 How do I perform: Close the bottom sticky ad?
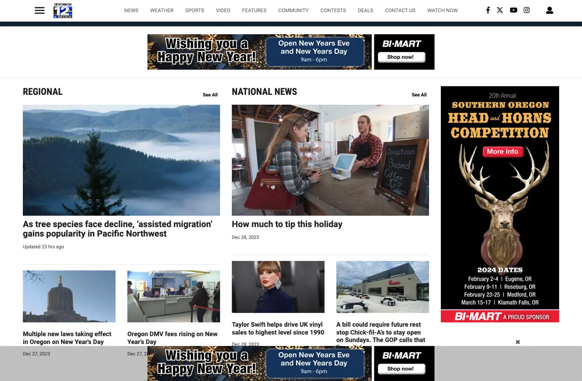click(x=518, y=342)
